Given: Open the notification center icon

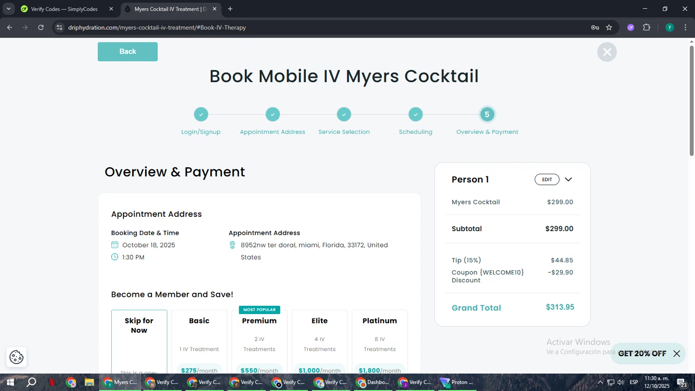Looking at the screenshot, I should (682, 383).
